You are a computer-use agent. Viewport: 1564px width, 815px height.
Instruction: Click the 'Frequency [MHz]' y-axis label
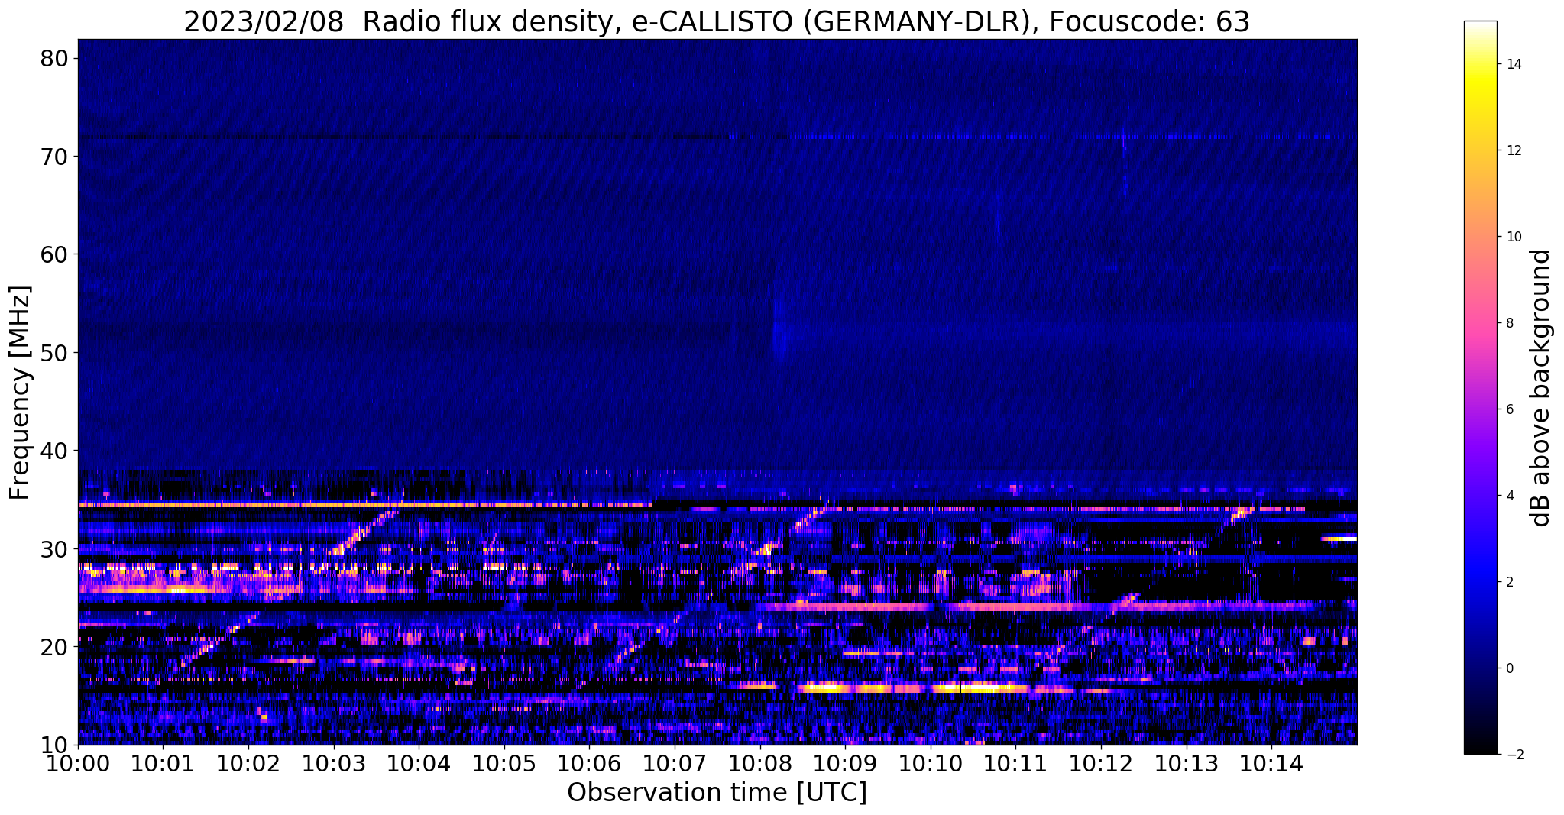(20, 393)
